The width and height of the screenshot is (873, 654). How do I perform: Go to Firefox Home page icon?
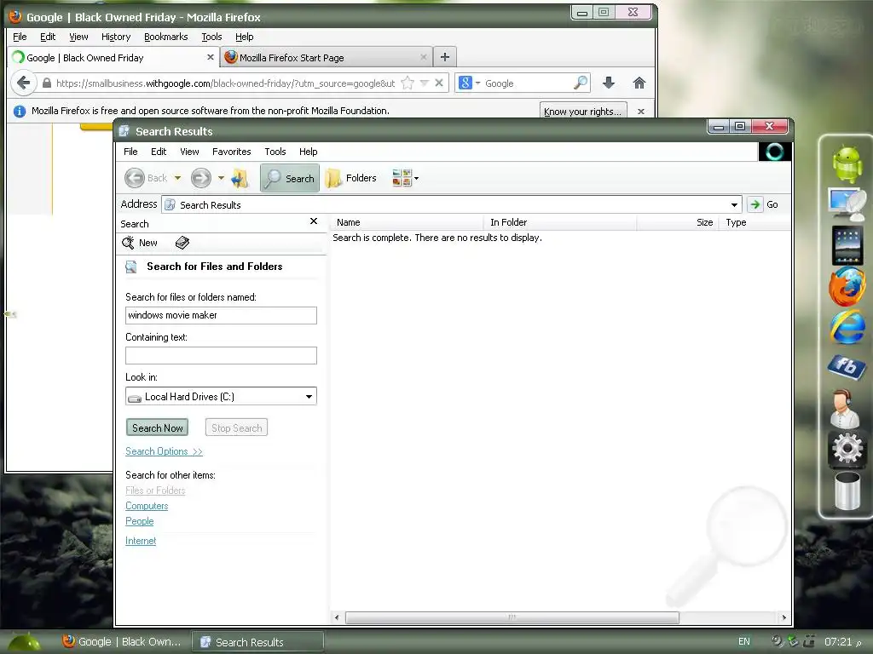[x=639, y=83]
